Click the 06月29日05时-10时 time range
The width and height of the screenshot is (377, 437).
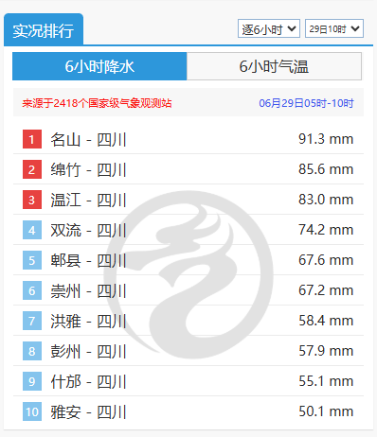click(306, 103)
